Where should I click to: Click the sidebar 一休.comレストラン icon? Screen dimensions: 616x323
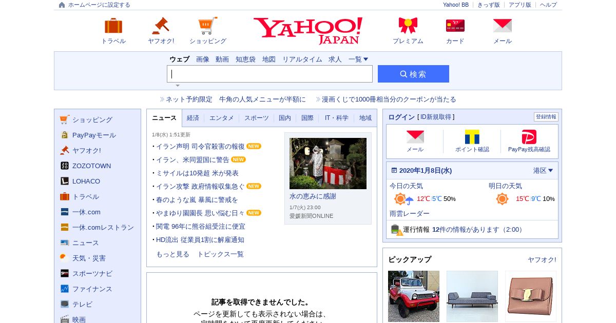65,227
